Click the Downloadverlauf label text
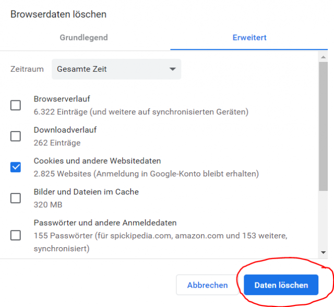 [x=65, y=130]
